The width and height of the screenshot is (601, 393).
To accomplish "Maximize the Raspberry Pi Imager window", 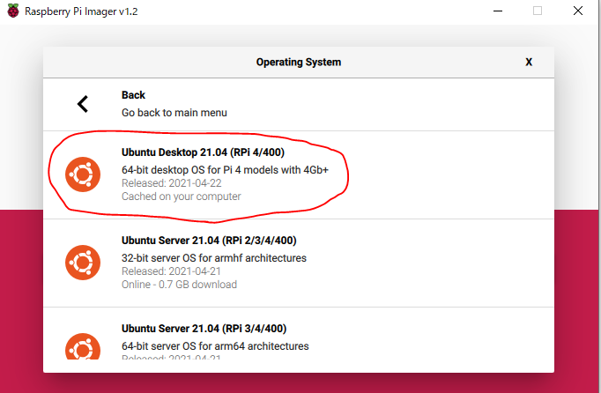I will (538, 11).
